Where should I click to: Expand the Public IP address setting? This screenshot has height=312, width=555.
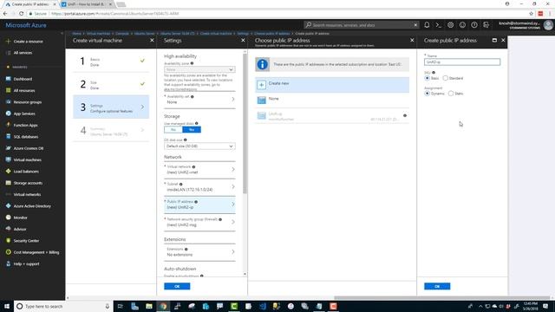click(x=199, y=205)
